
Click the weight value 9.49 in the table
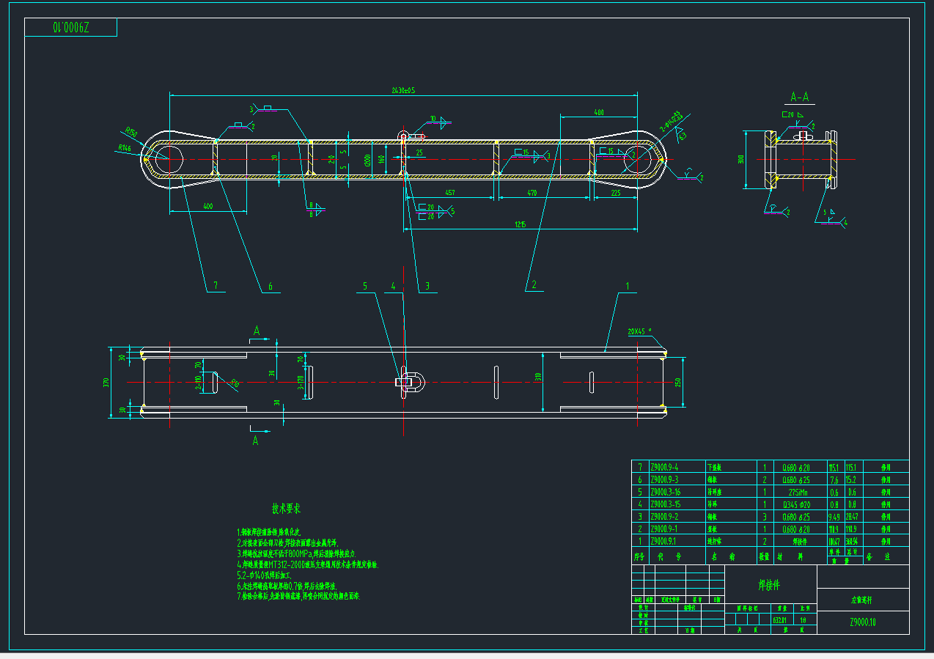[834, 516]
